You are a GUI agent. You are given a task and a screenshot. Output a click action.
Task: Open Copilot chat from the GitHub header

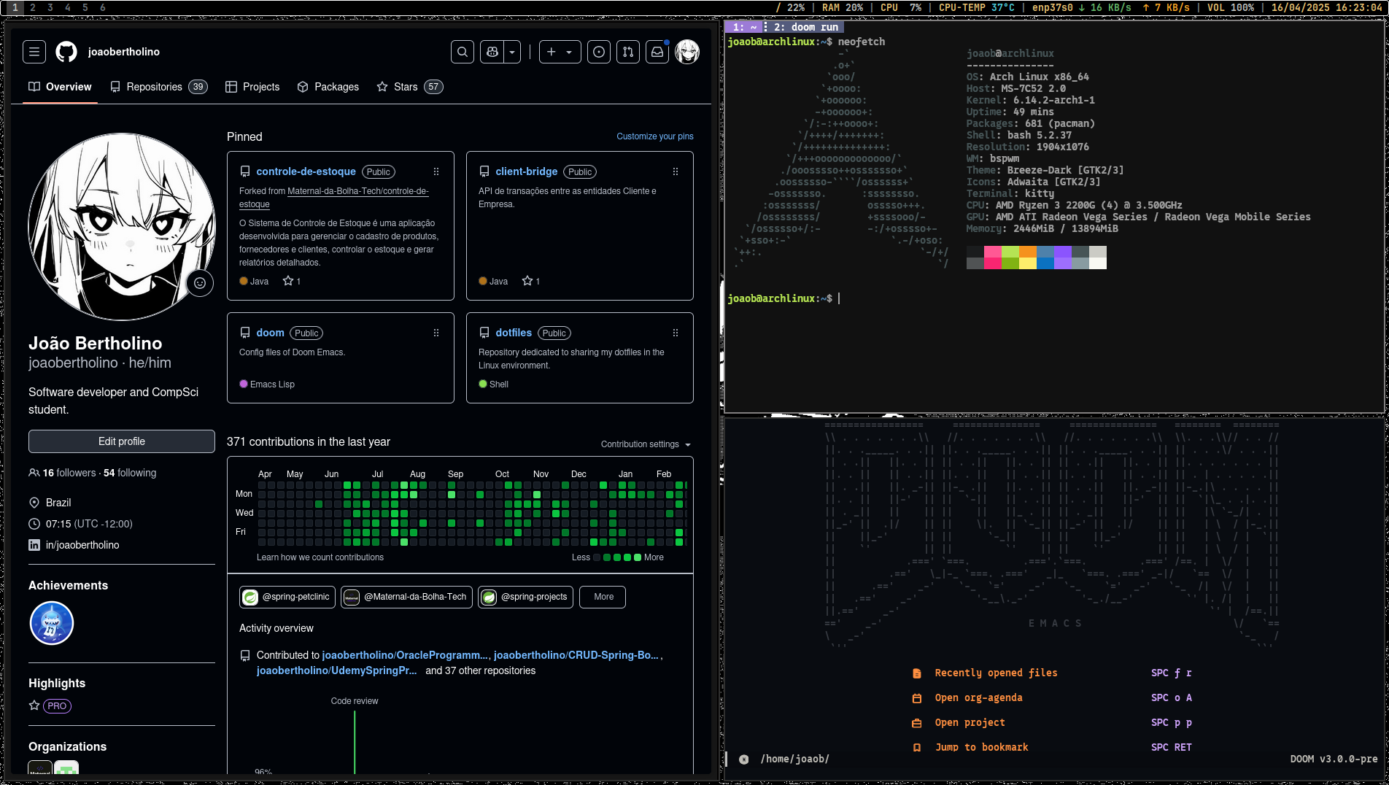pyautogui.click(x=492, y=52)
